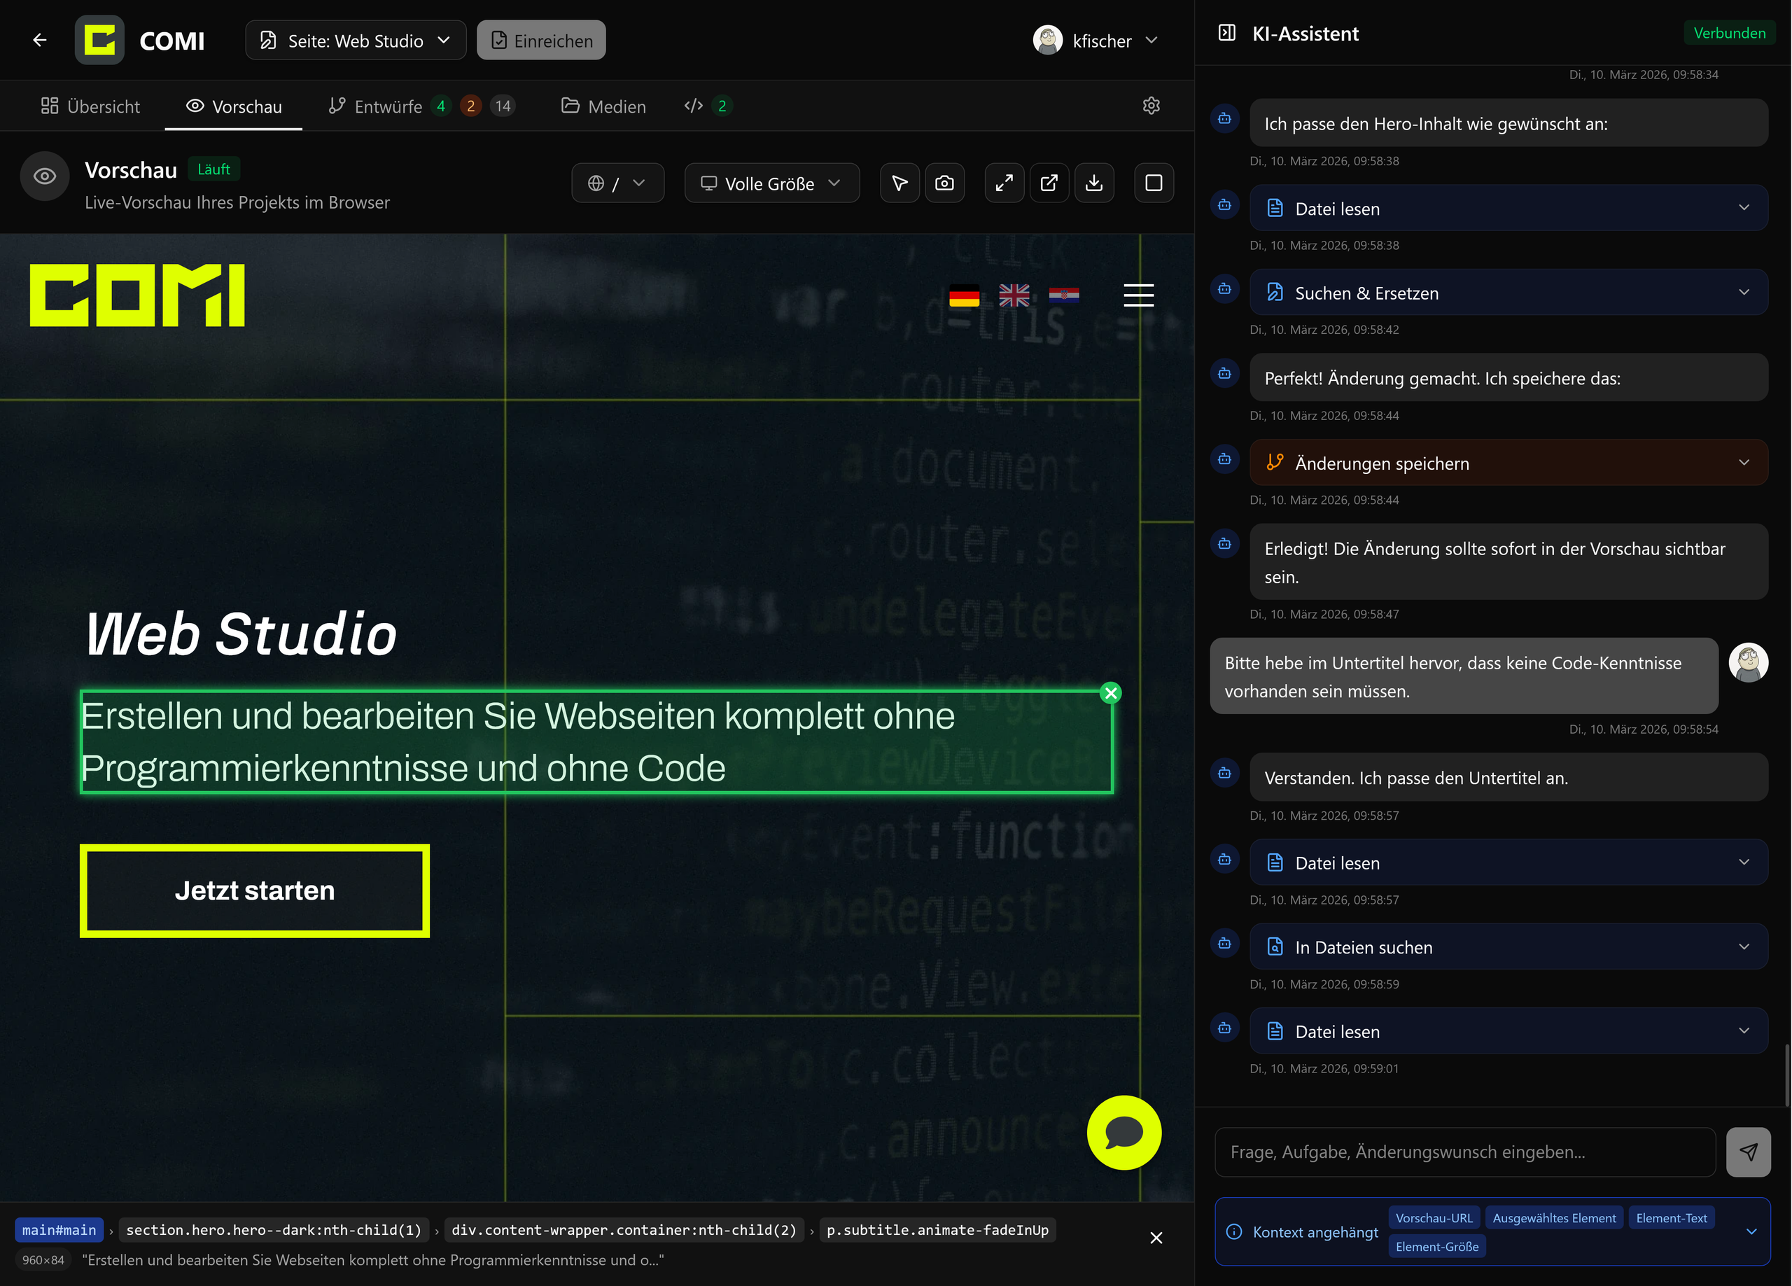Open the Volle Größe size dropdown
The height and width of the screenshot is (1286, 1792).
click(x=772, y=183)
